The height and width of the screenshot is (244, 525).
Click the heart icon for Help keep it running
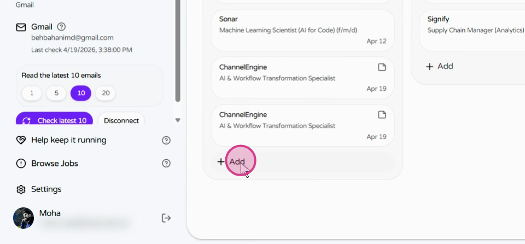tap(21, 140)
